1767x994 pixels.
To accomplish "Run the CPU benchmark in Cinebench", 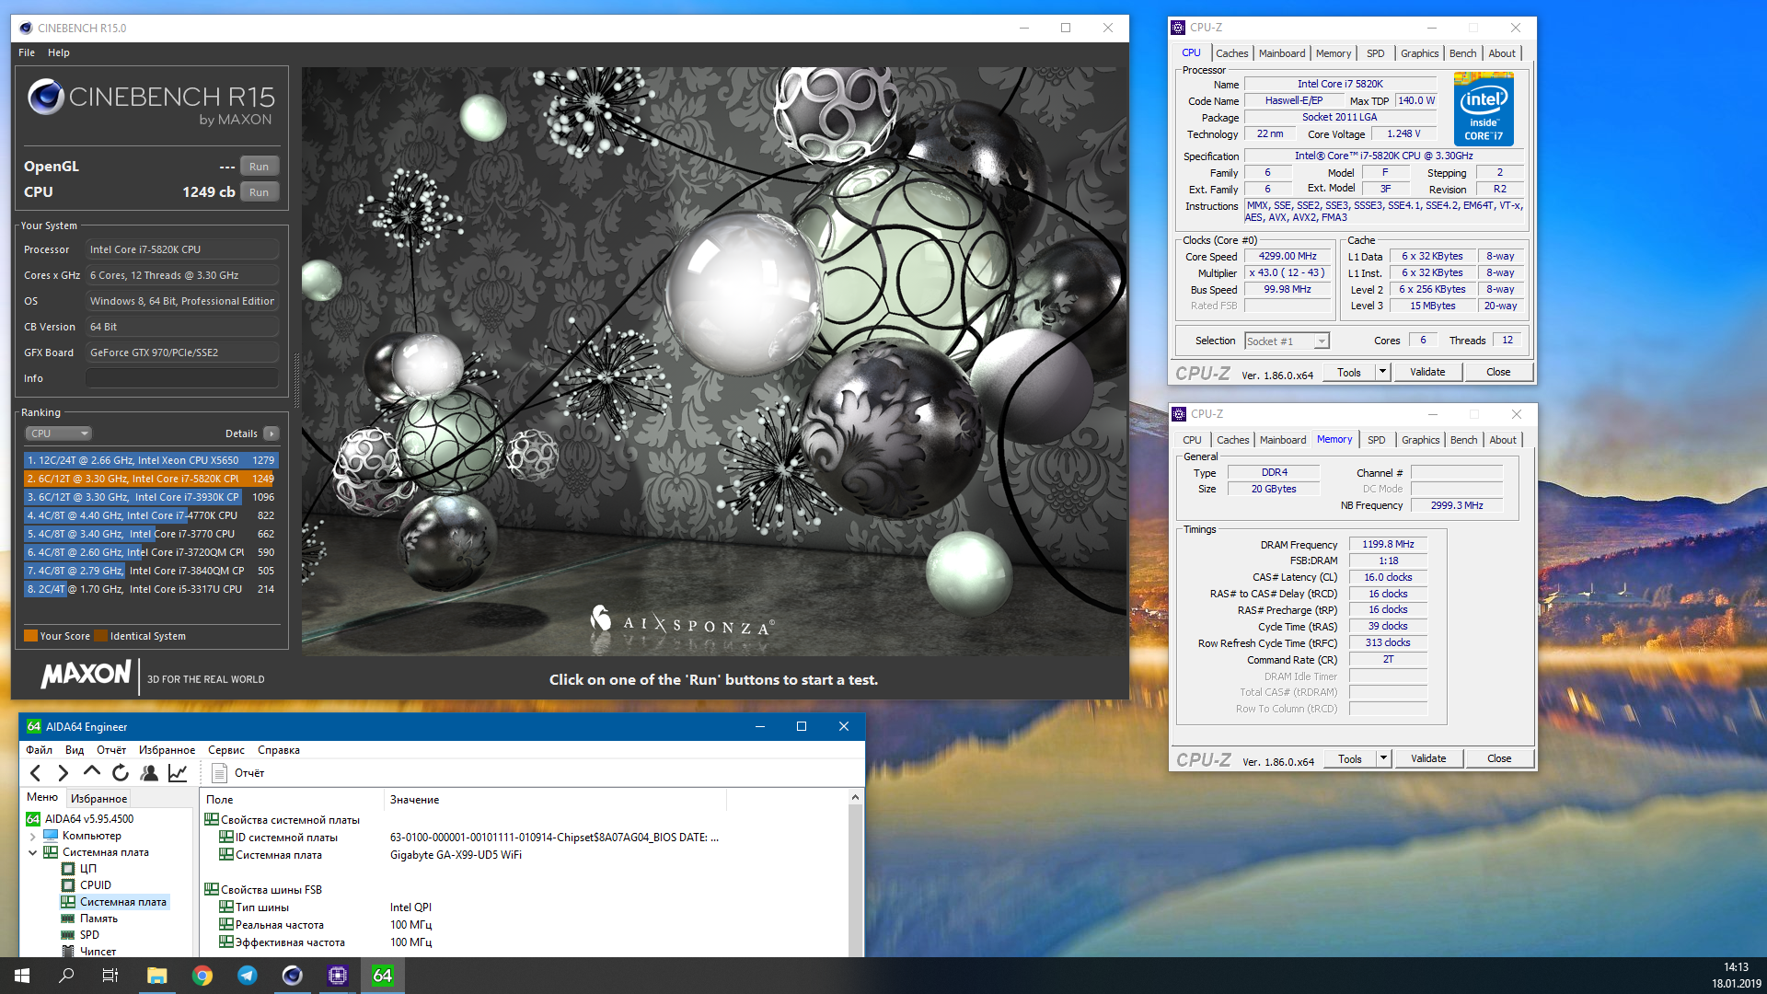I will click(260, 192).
